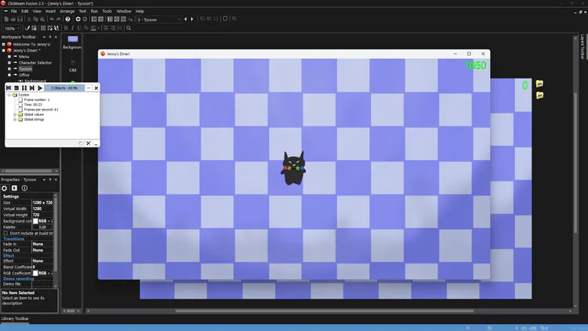Screen dimensions: 588x331
Task: Tick the Time checkbox in debugger
Action: [20, 104]
